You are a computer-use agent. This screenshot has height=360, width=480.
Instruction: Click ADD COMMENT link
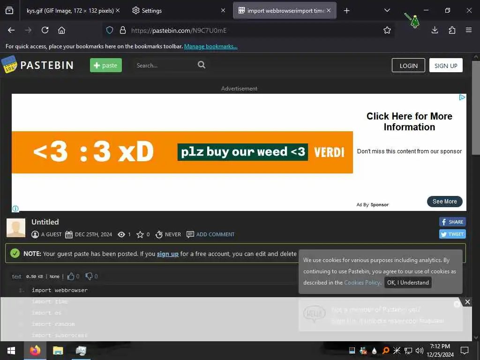[x=215, y=234]
